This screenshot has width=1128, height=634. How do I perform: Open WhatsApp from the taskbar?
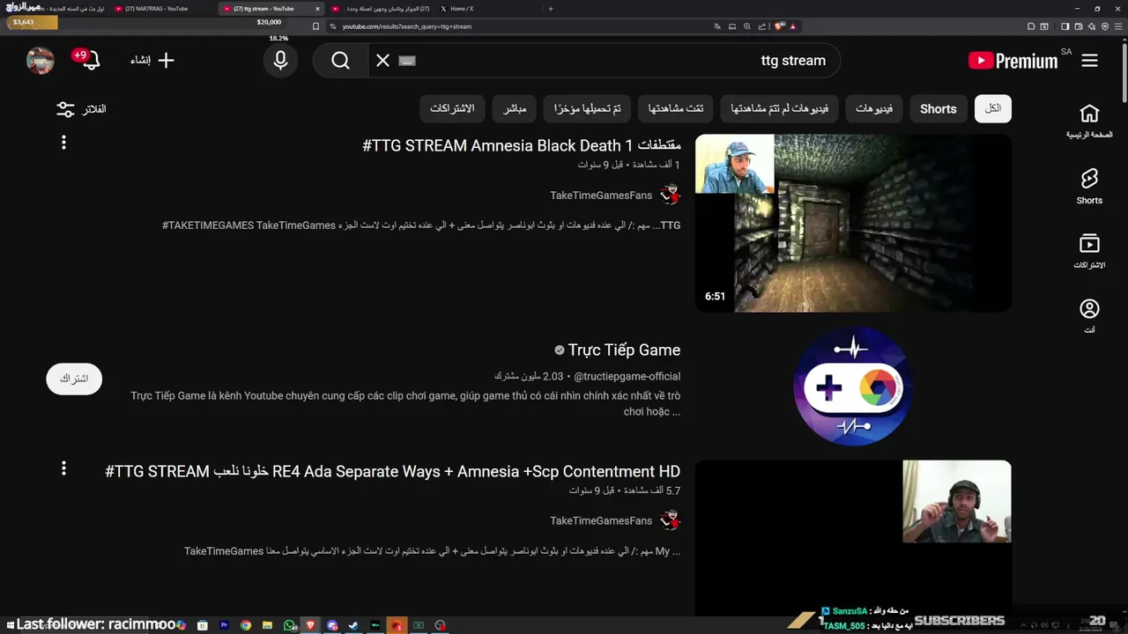pyautogui.click(x=289, y=625)
